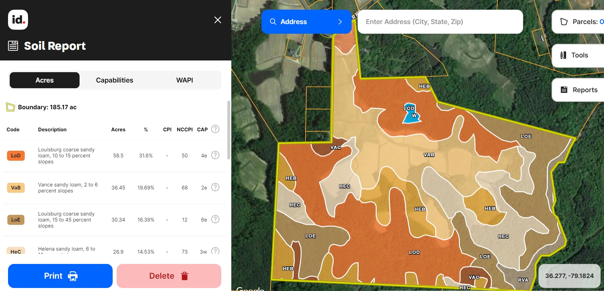Click the Soil Report document icon
The image size is (604, 291).
13,46
